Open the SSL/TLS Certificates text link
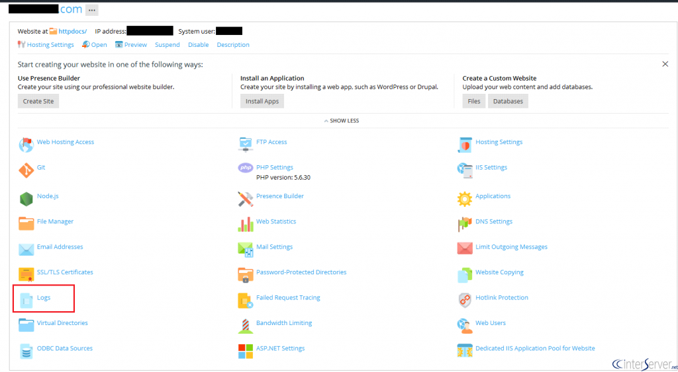Image resolution: width=678 pixels, height=372 pixels. tap(65, 272)
